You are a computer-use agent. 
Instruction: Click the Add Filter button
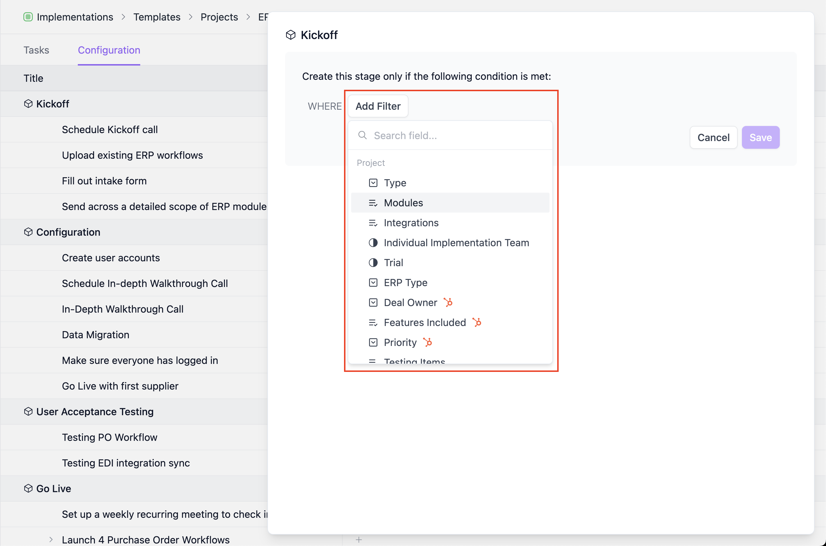click(378, 106)
